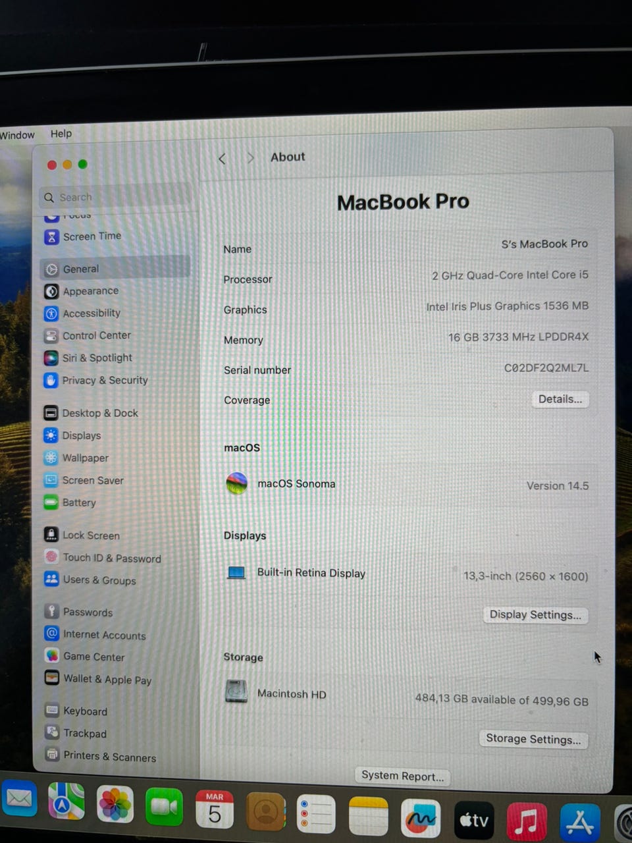Click the Display Settings... button
The image size is (632, 843).
[x=535, y=615]
